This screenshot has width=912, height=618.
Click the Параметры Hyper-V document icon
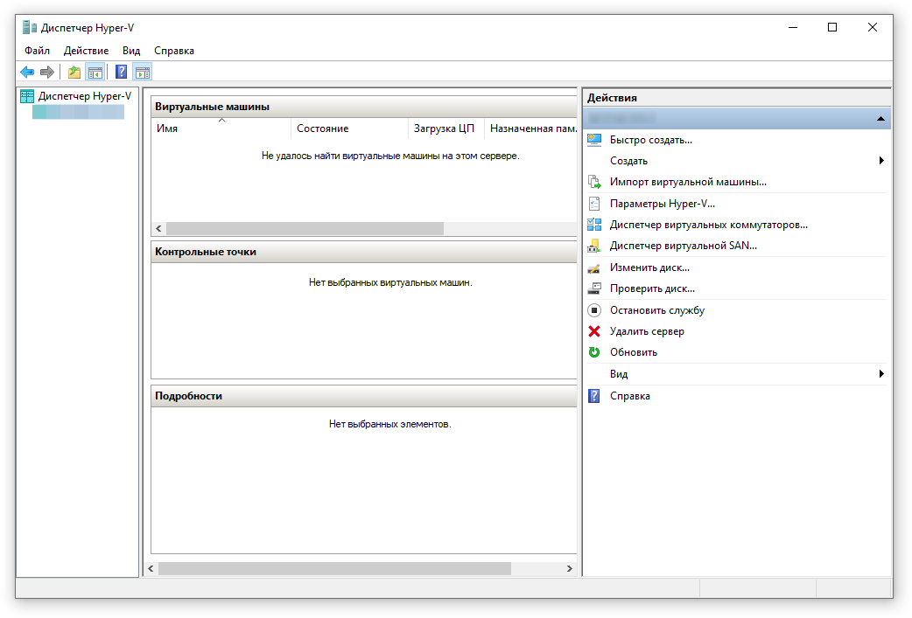pyautogui.click(x=593, y=204)
